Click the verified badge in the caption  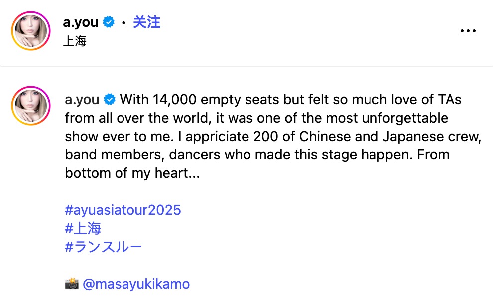tap(109, 100)
